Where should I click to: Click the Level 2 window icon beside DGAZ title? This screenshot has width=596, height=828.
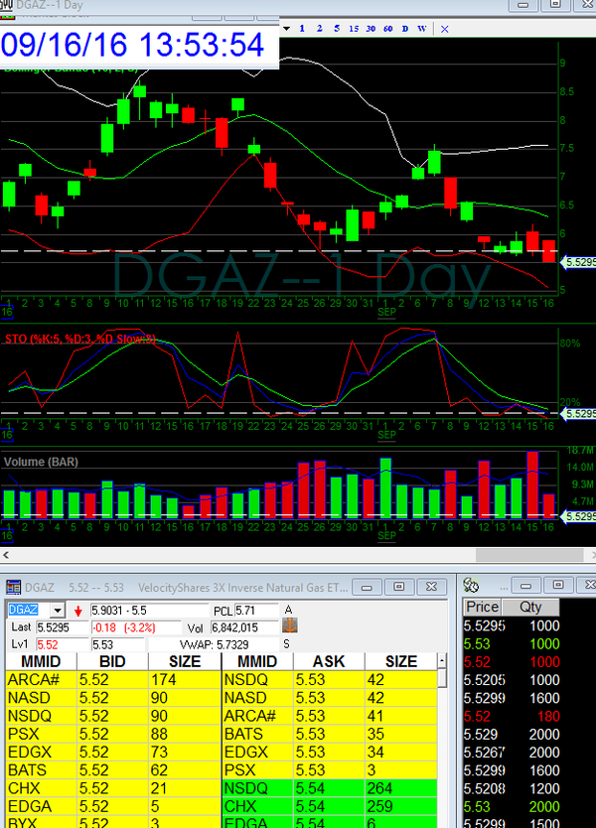pos(13,587)
